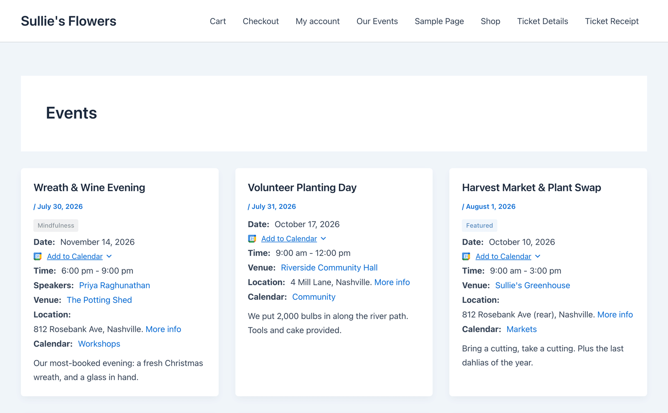Image resolution: width=668 pixels, height=413 pixels.
Task: Open the Community calendar link
Action: [314, 297]
